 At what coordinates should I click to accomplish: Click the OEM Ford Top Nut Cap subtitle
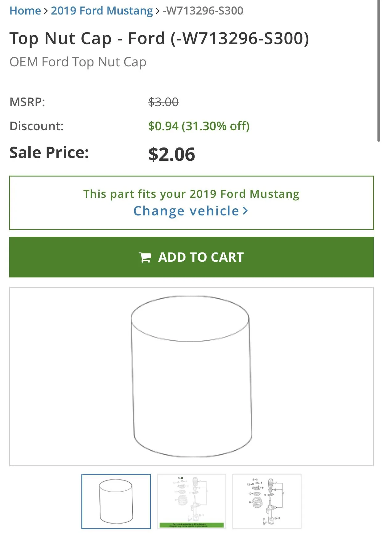[78, 62]
